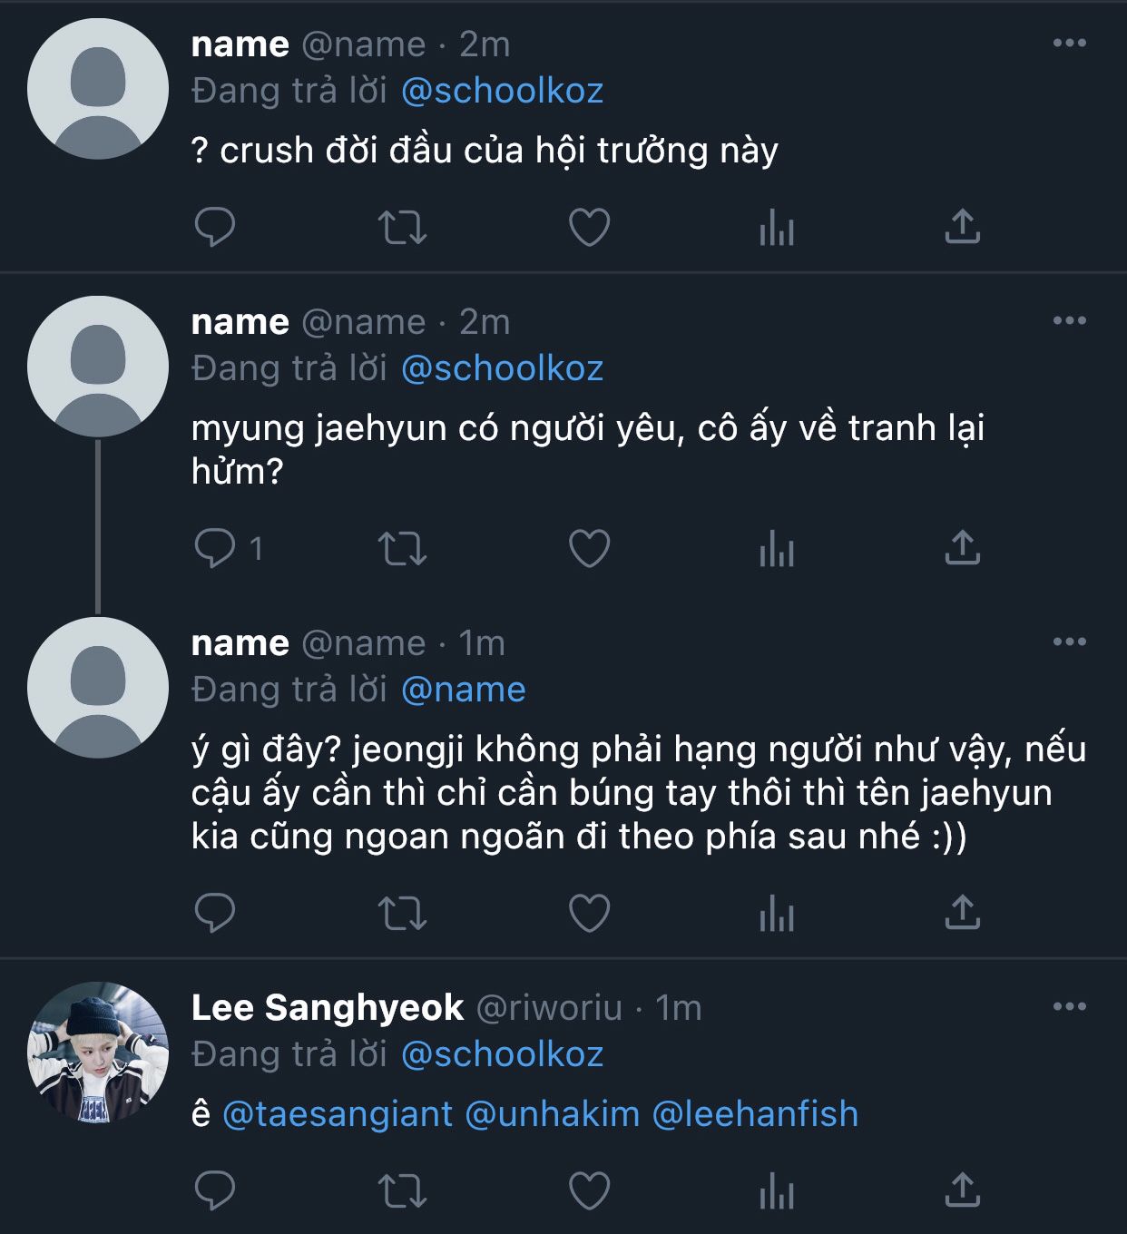
Task: View analytics of the first tweet
Action: pos(777,227)
